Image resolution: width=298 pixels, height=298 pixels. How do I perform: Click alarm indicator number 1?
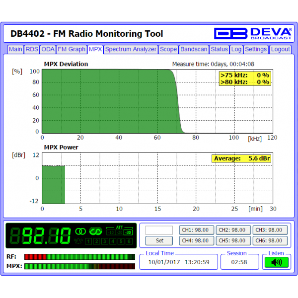(x=88, y=241)
